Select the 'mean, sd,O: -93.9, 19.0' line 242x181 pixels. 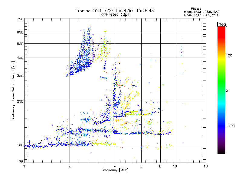pos(201,12)
